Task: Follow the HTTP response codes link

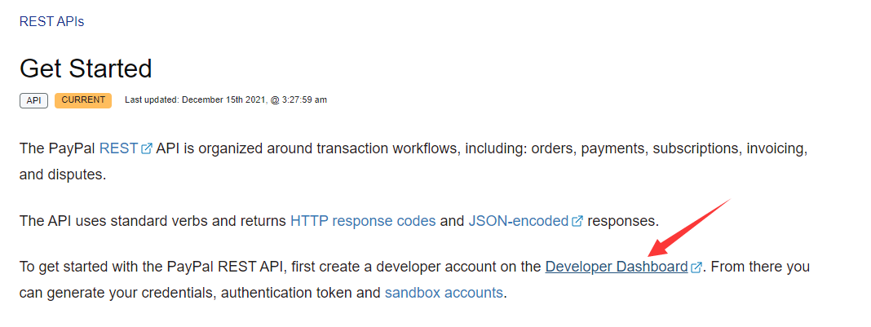Action: point(363,221)
